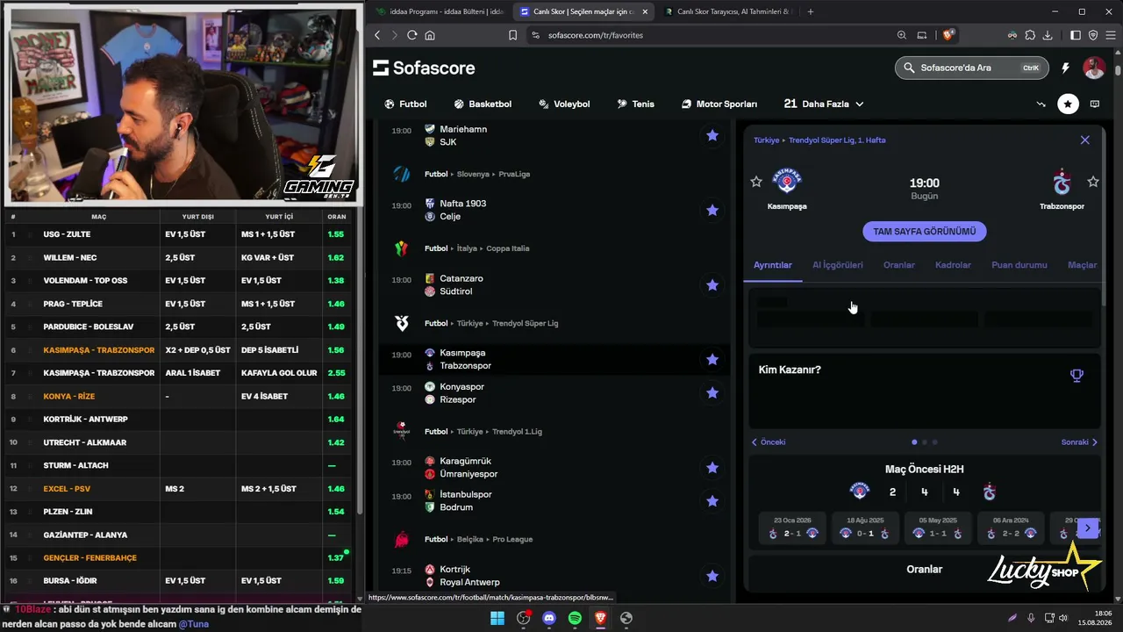1123x632 pixels.
Task: Open the 23 Oca 2026 H2H match card
Action: [791, 528]
